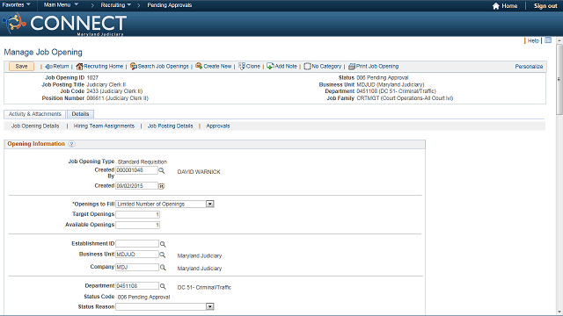The height and width of the screenshot is (316, 563).
Task: Click the Save button
Action: pos(21,67)
